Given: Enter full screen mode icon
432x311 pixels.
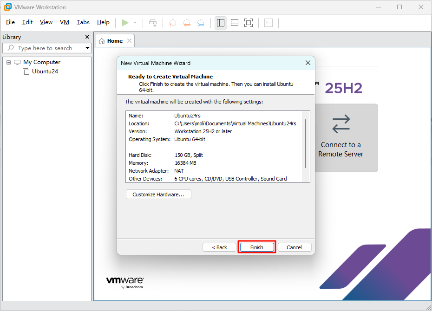Looking at the screenshot, I should 249,23.
